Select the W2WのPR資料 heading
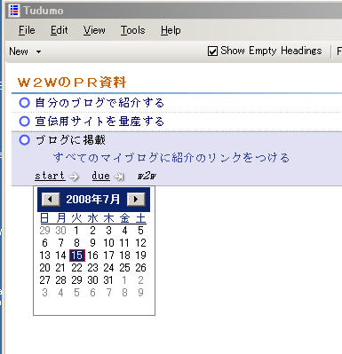The image size is (342, 354). pos(72,83)
